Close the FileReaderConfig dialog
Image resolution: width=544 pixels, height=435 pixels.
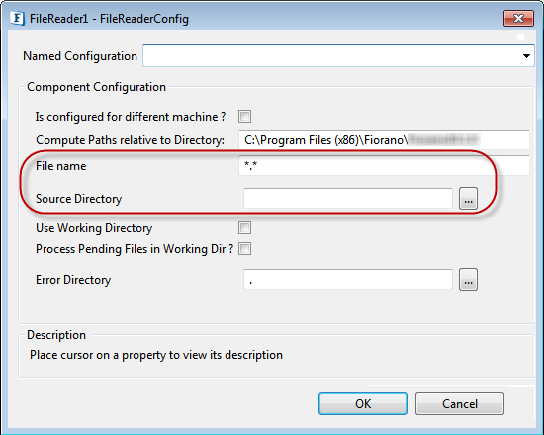tap(518, 18)
